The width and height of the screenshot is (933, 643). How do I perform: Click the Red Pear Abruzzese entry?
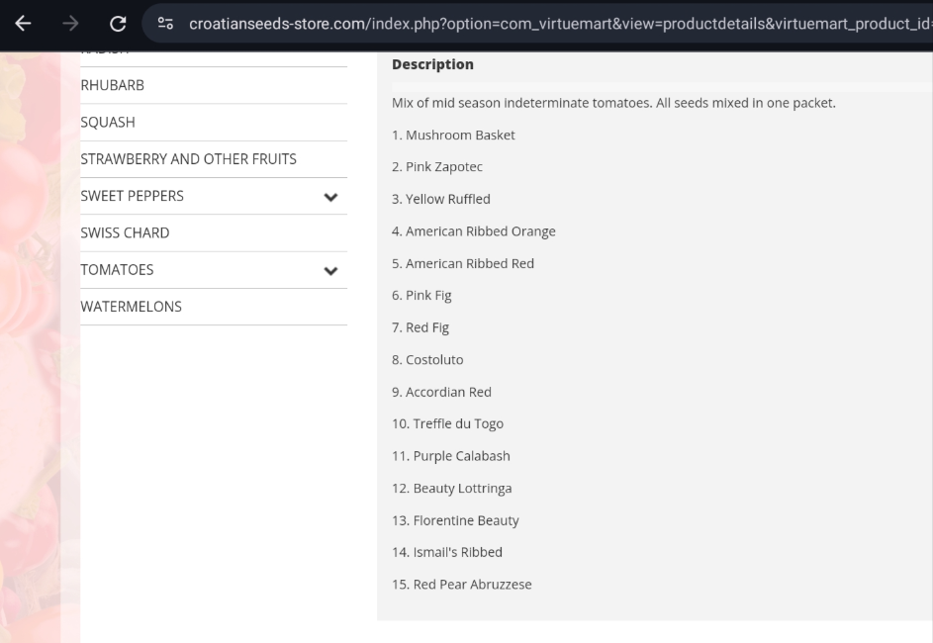pos(461,585)
